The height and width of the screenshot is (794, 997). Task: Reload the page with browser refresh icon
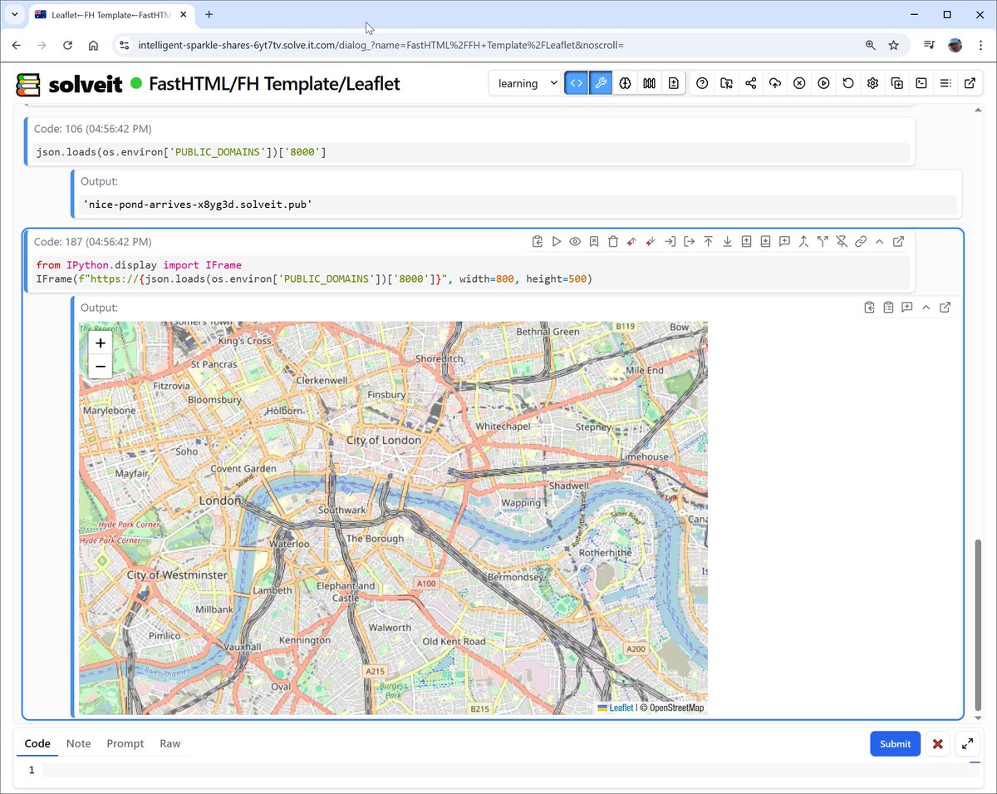pos(67,45)
